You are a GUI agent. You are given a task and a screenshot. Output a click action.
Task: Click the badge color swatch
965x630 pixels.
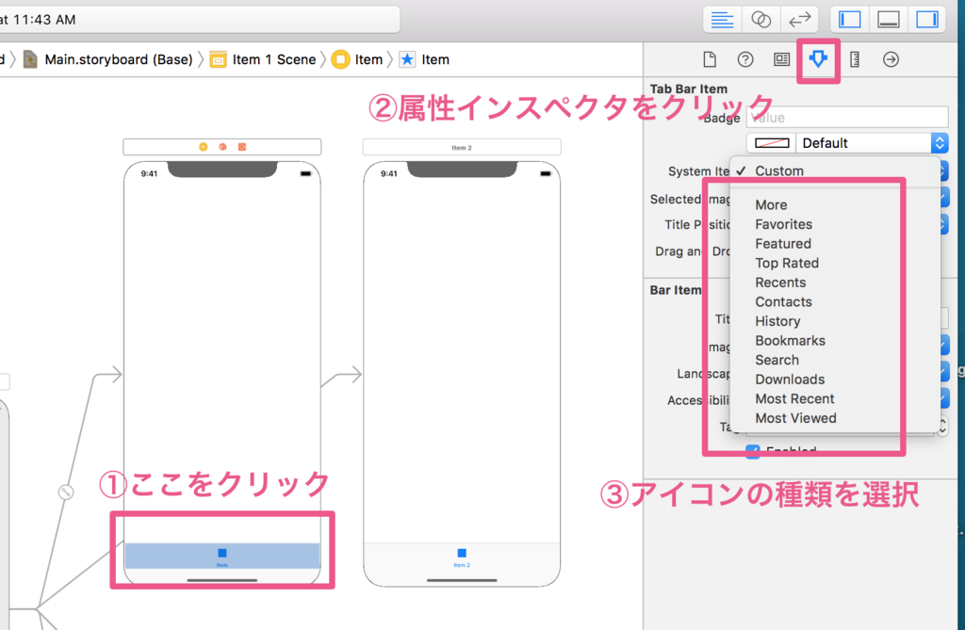[x=772, y=143]
